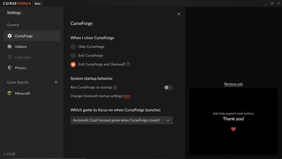Open the game focus dropdown
The image size is (282, 159).
122,120
